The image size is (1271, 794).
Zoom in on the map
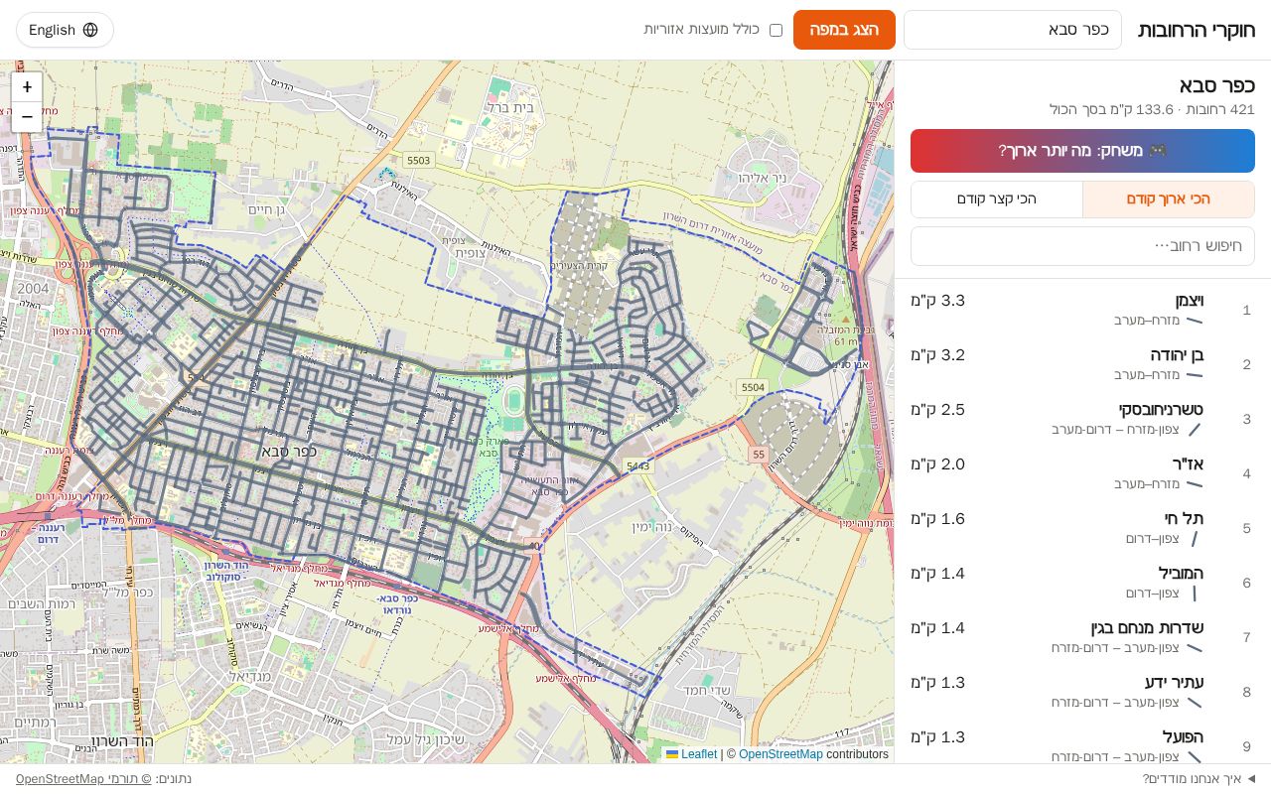coord(27,87)
